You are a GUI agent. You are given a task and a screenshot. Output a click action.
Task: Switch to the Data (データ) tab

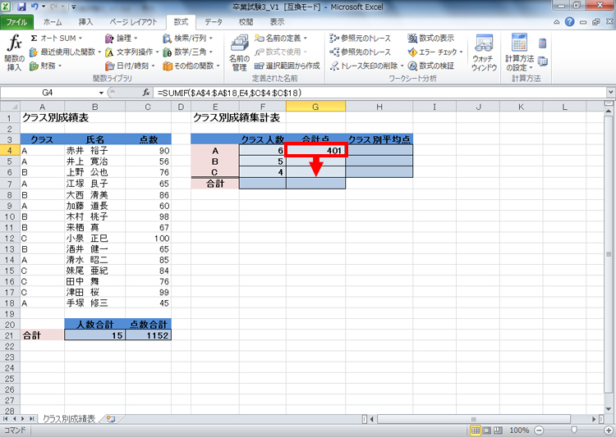(x=214, y=22)
